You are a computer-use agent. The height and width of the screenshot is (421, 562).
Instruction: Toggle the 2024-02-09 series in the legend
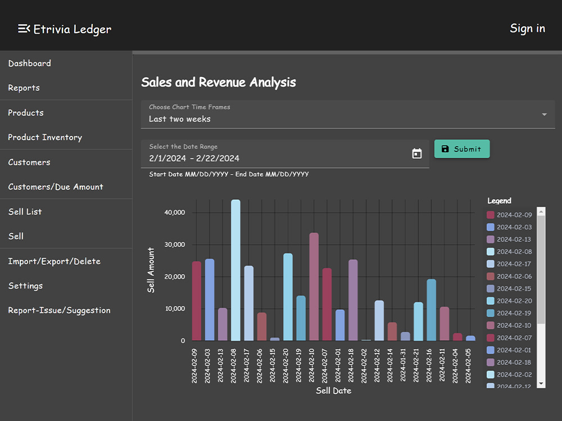pos(509,215)
